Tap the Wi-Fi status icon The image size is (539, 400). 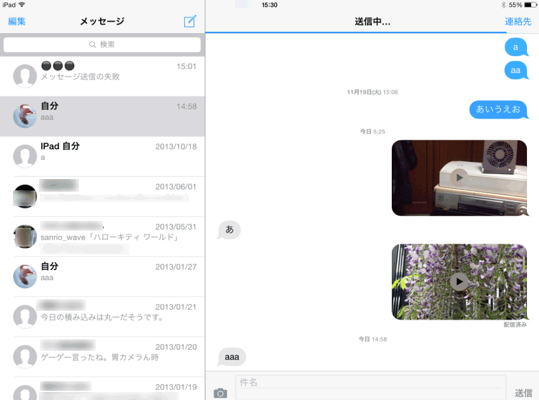22,5
